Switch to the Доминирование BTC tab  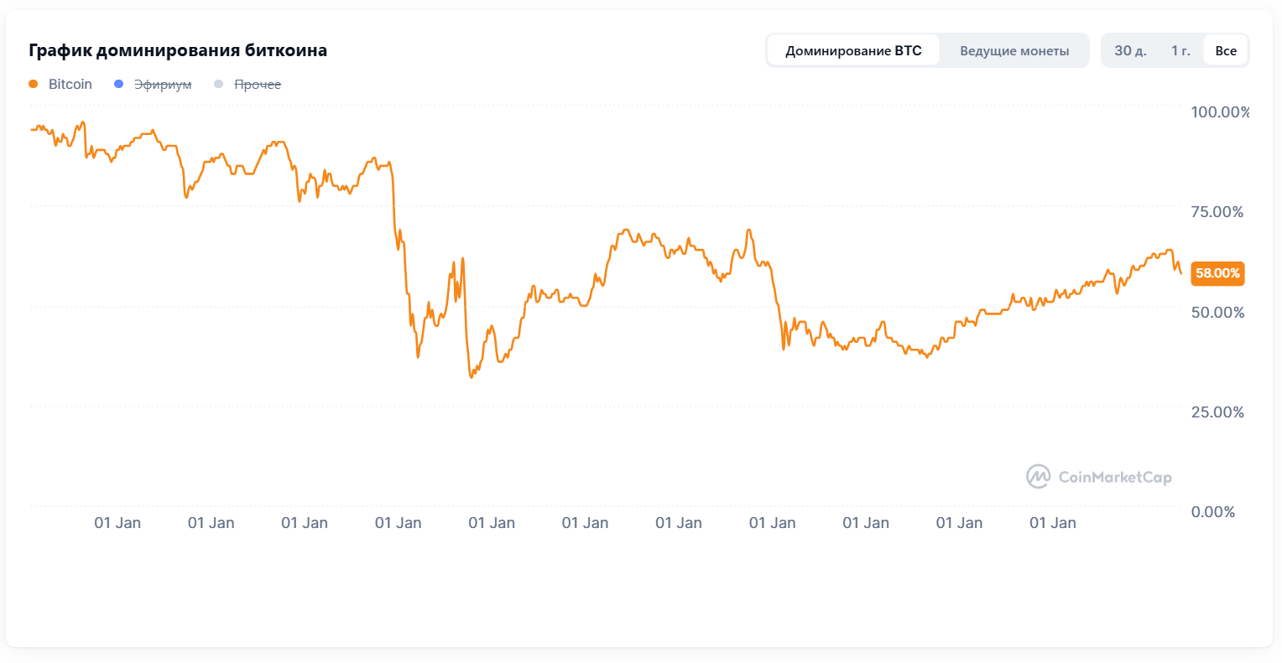(853, 51)
